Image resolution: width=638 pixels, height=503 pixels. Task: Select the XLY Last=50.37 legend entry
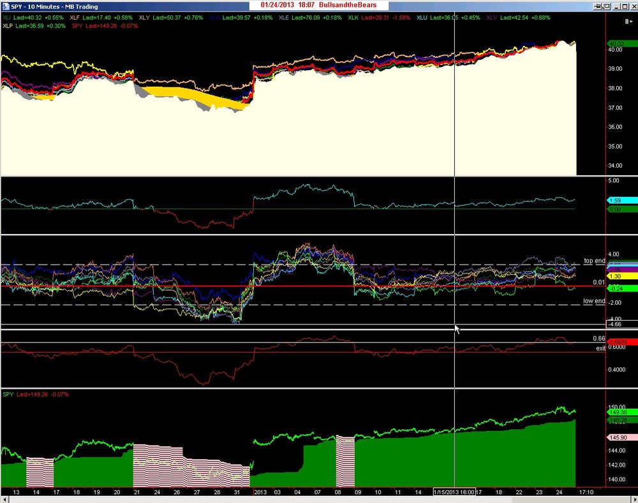coord(171,17)
